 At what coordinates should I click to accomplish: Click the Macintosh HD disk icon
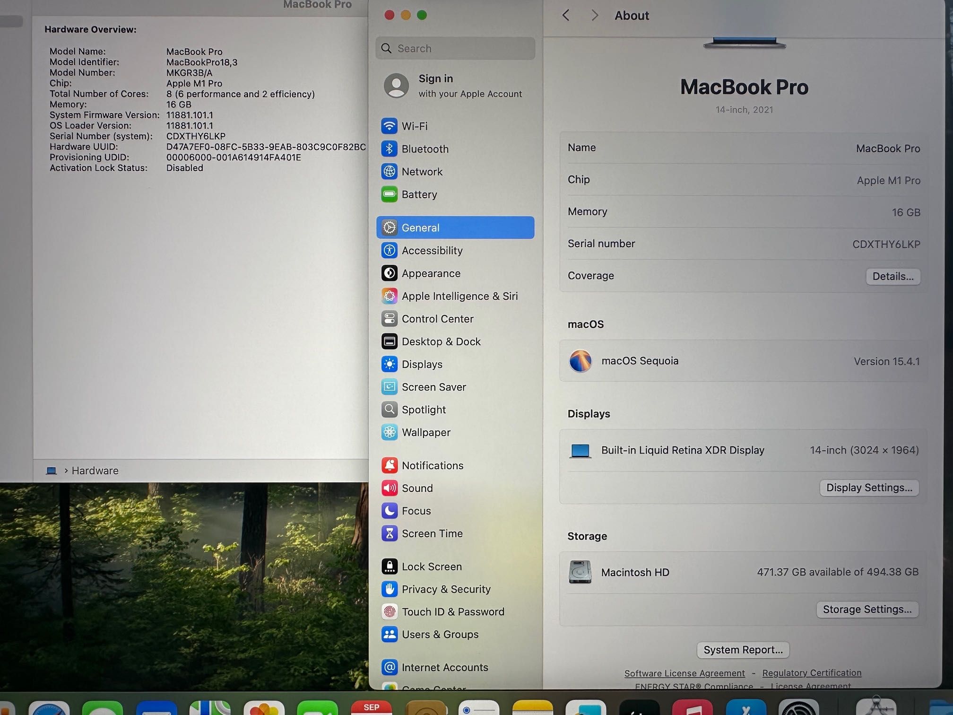580,572
